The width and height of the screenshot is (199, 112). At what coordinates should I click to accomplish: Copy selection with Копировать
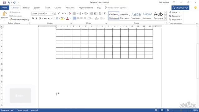point(16,16)
